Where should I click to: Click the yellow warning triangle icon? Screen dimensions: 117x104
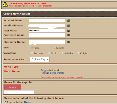point(5,4)
